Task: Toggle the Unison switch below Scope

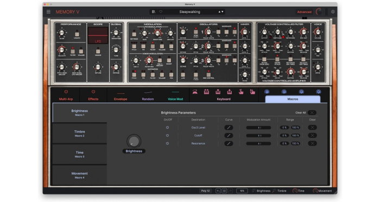Action: pyautogui.click(x=98, y=52)
